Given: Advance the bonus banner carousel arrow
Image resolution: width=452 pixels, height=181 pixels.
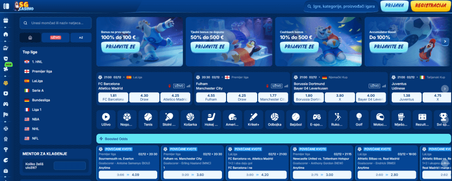Looking at the screenshot, I should 445,42.
